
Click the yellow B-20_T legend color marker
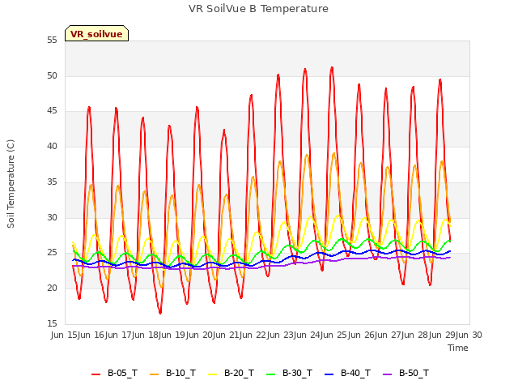pyautogui.click(x=212, y=374)
